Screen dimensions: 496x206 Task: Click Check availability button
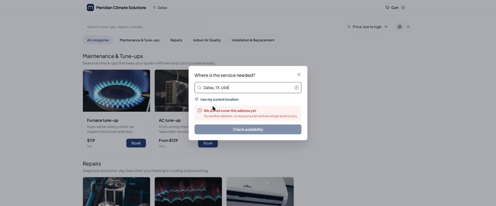[x=248, y=129]
